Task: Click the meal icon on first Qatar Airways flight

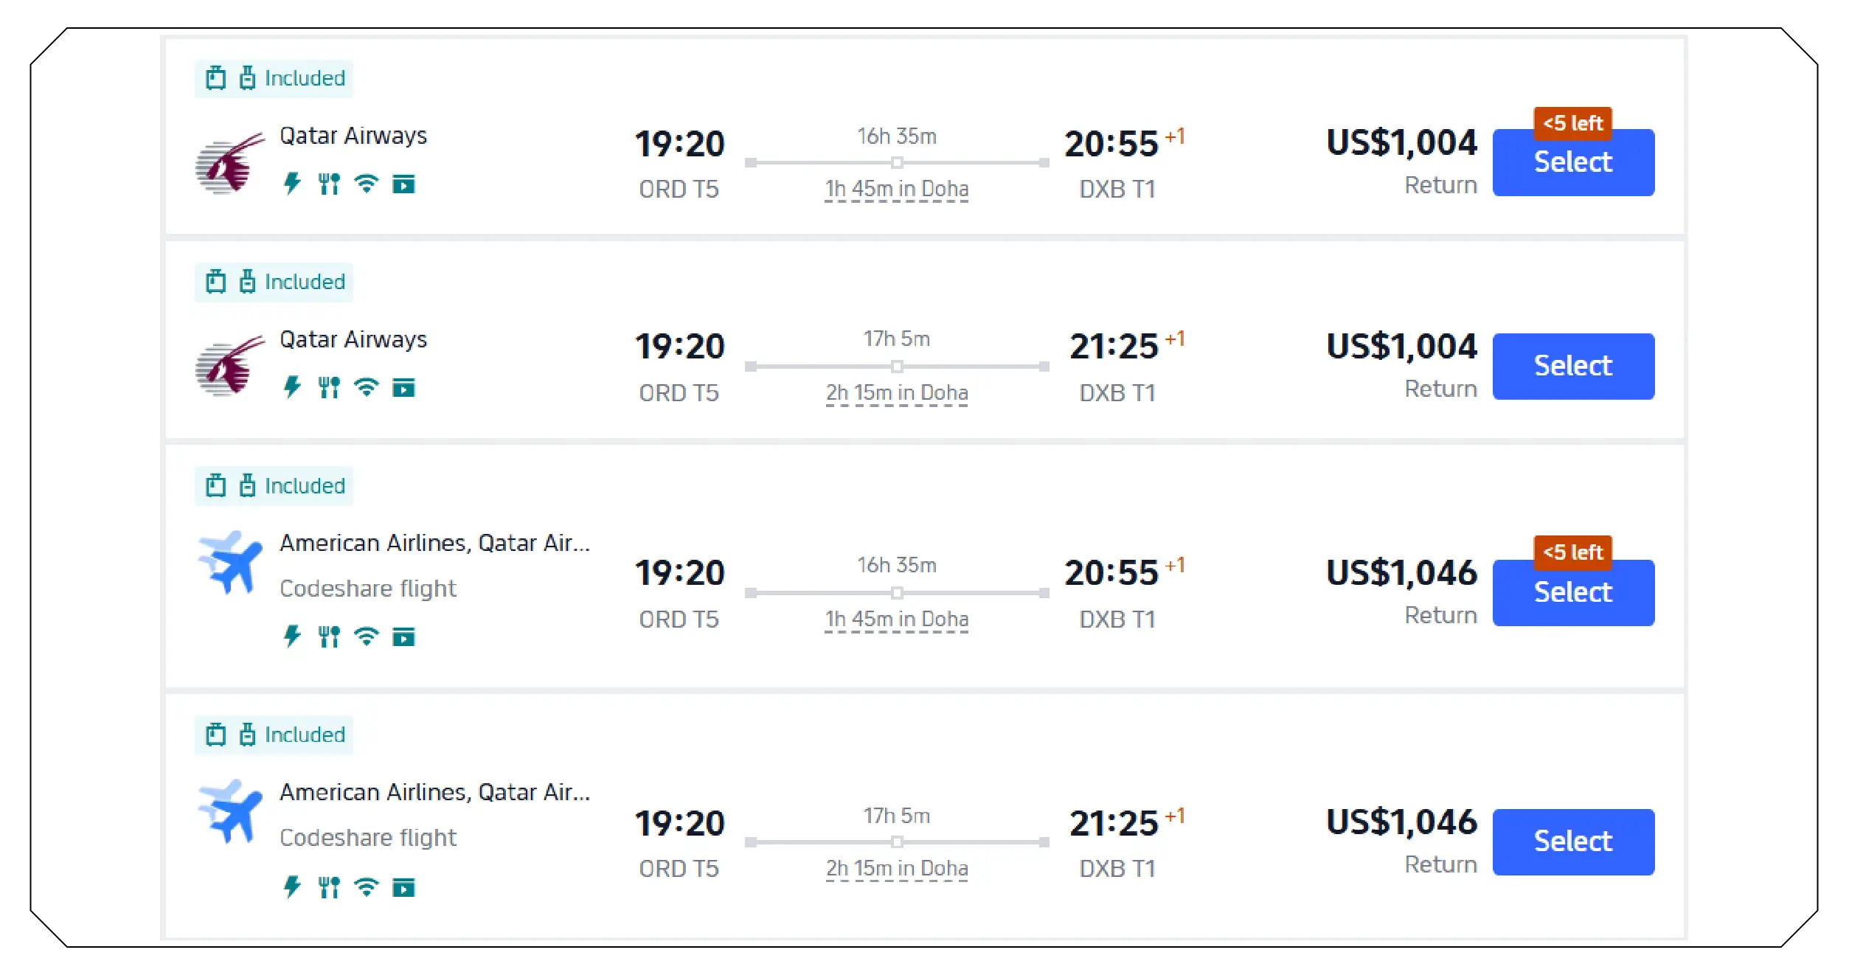Action: pyautogui.click(x=329, y=183)
